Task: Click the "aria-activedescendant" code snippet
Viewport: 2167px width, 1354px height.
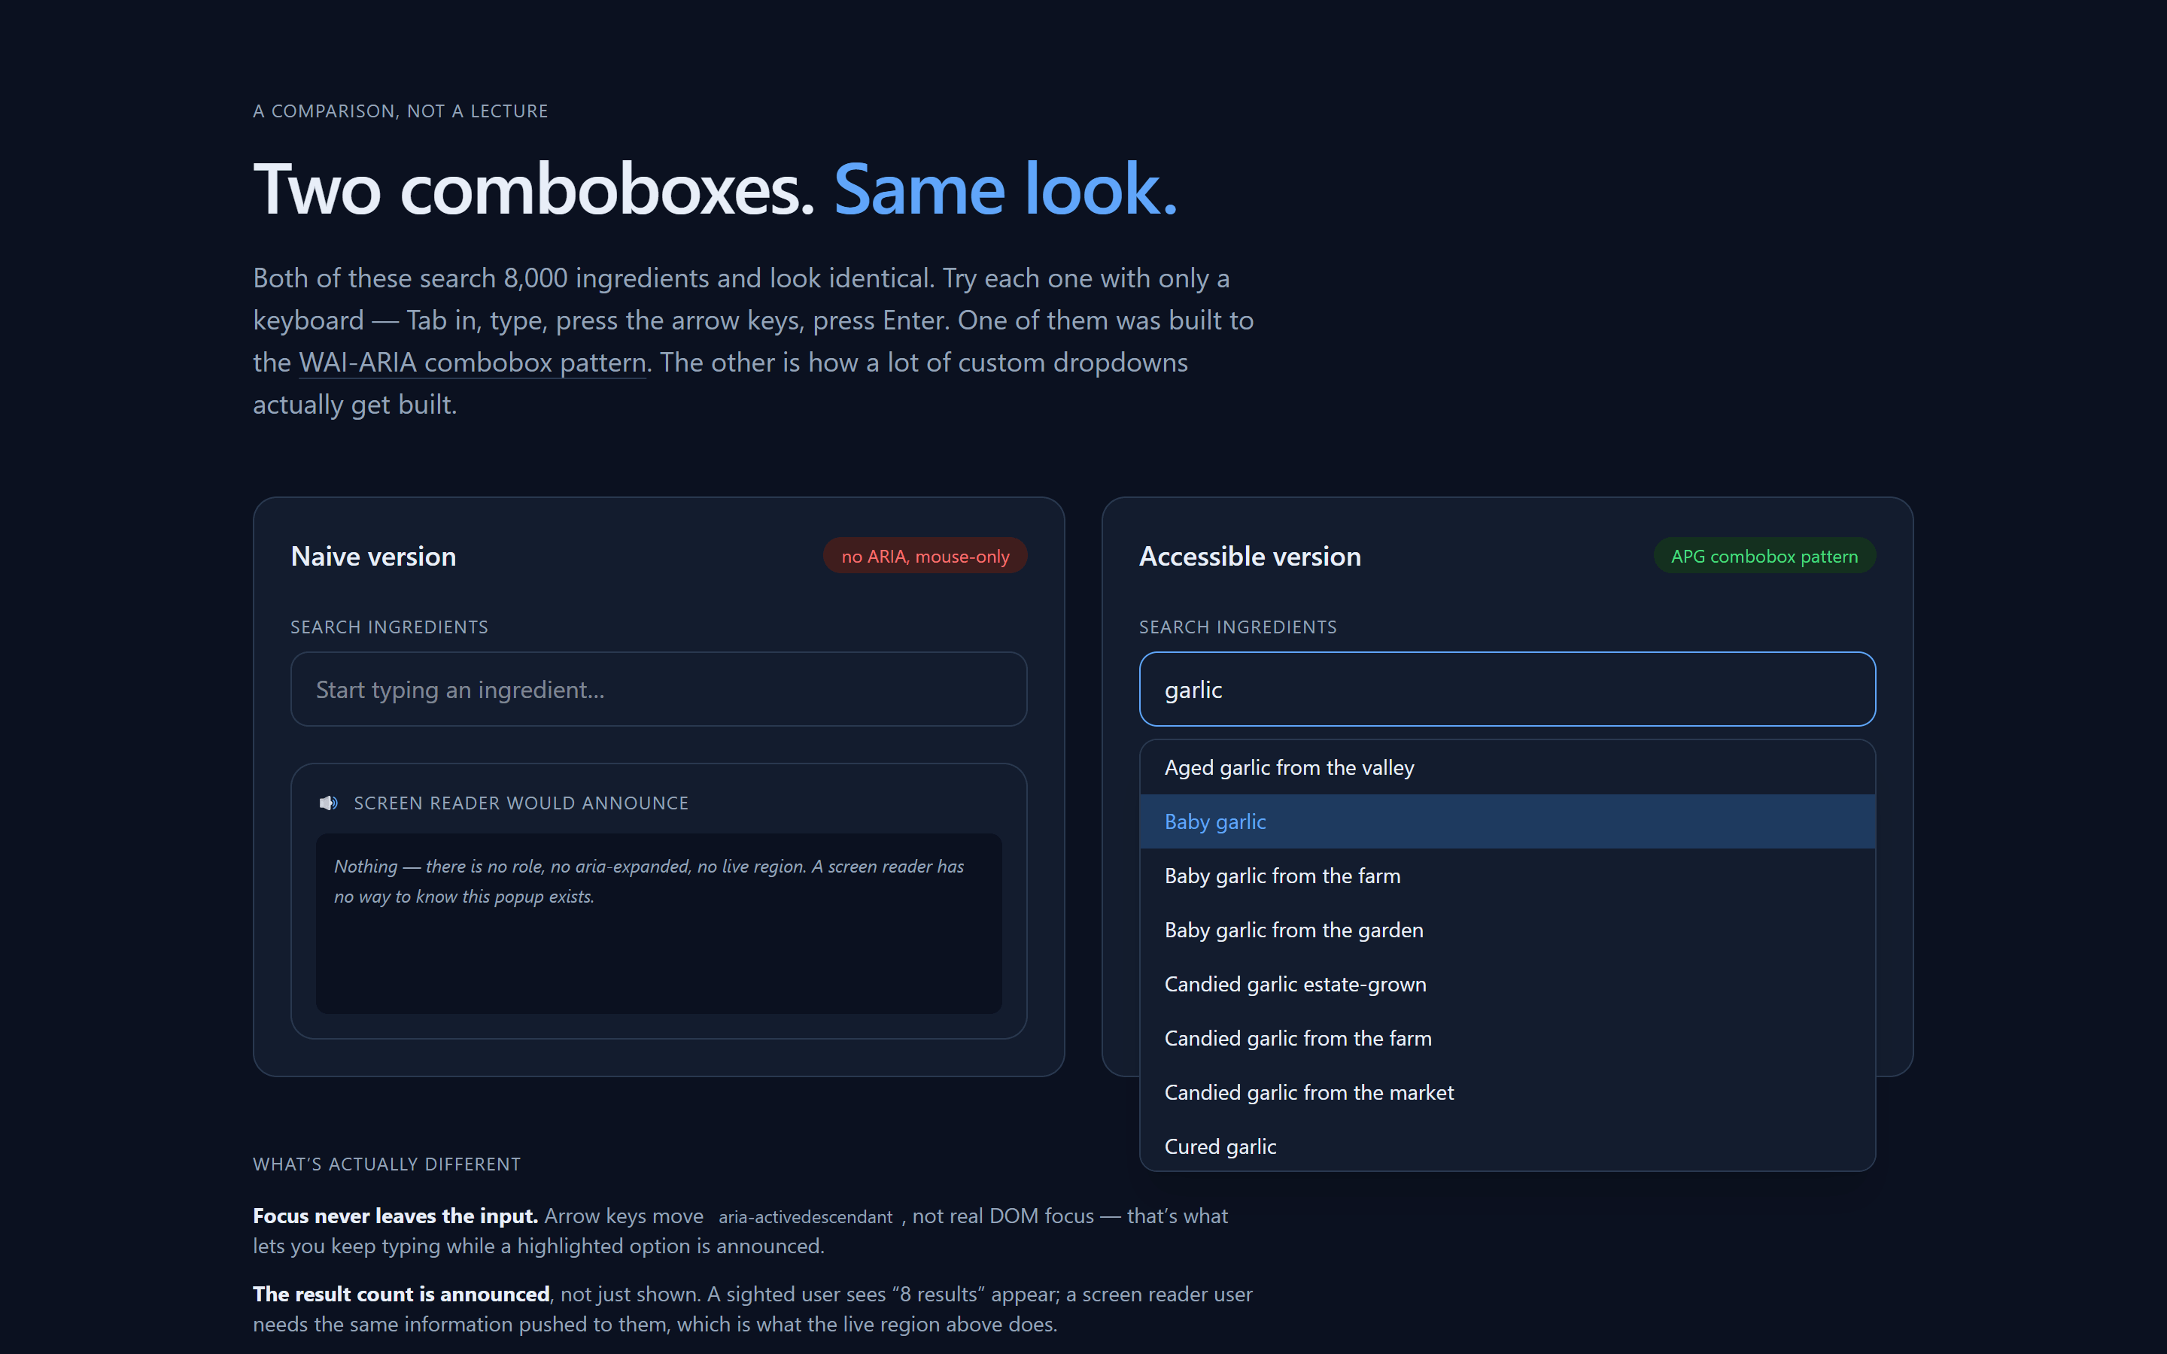Action: coord(805,1216)
